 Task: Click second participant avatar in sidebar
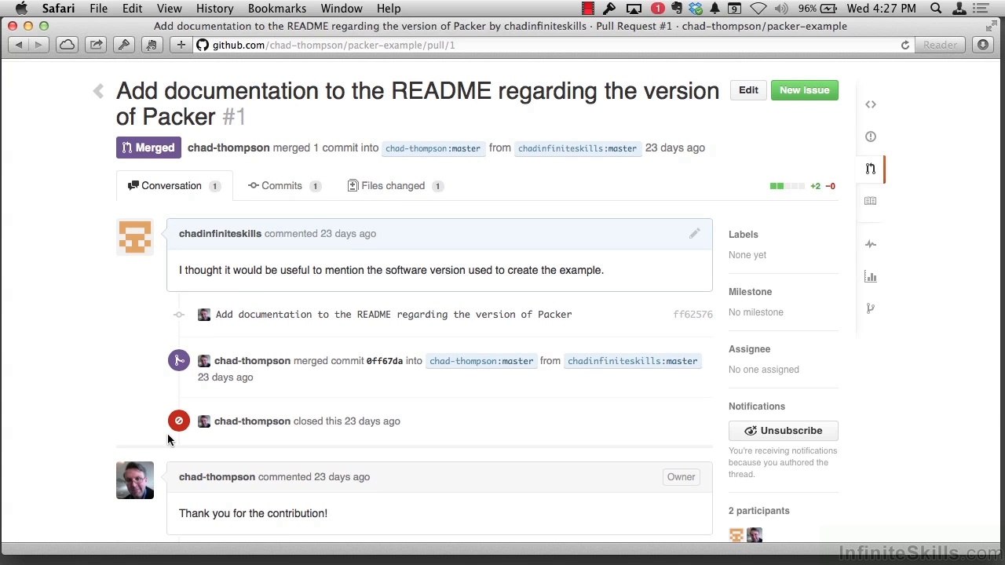pyautogui.click(x=754, y=535)
